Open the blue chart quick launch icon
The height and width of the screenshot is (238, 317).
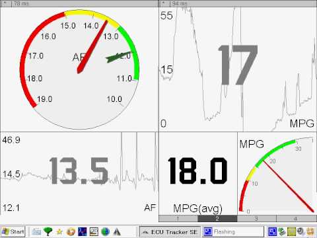tap(83, 232)
